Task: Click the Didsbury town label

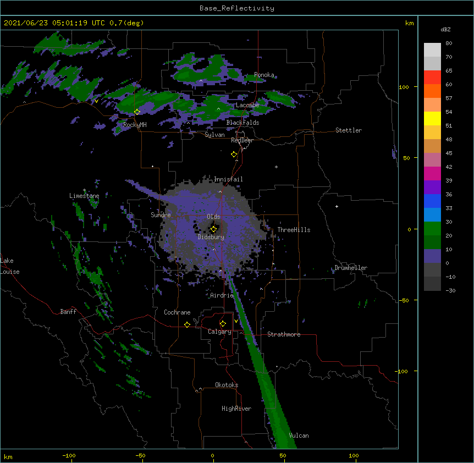Action: coord(211,237)
